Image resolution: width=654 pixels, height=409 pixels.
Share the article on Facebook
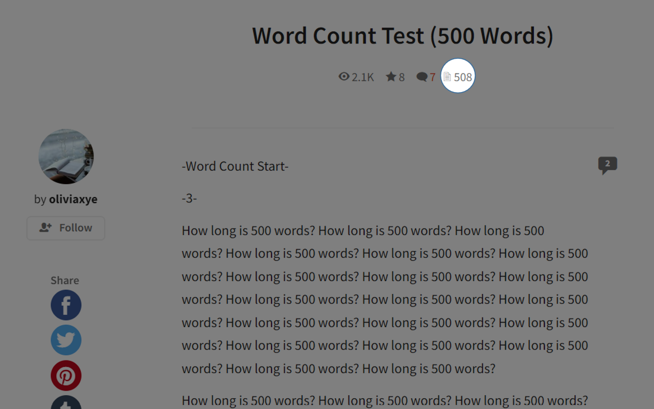[x=66, y=305]
